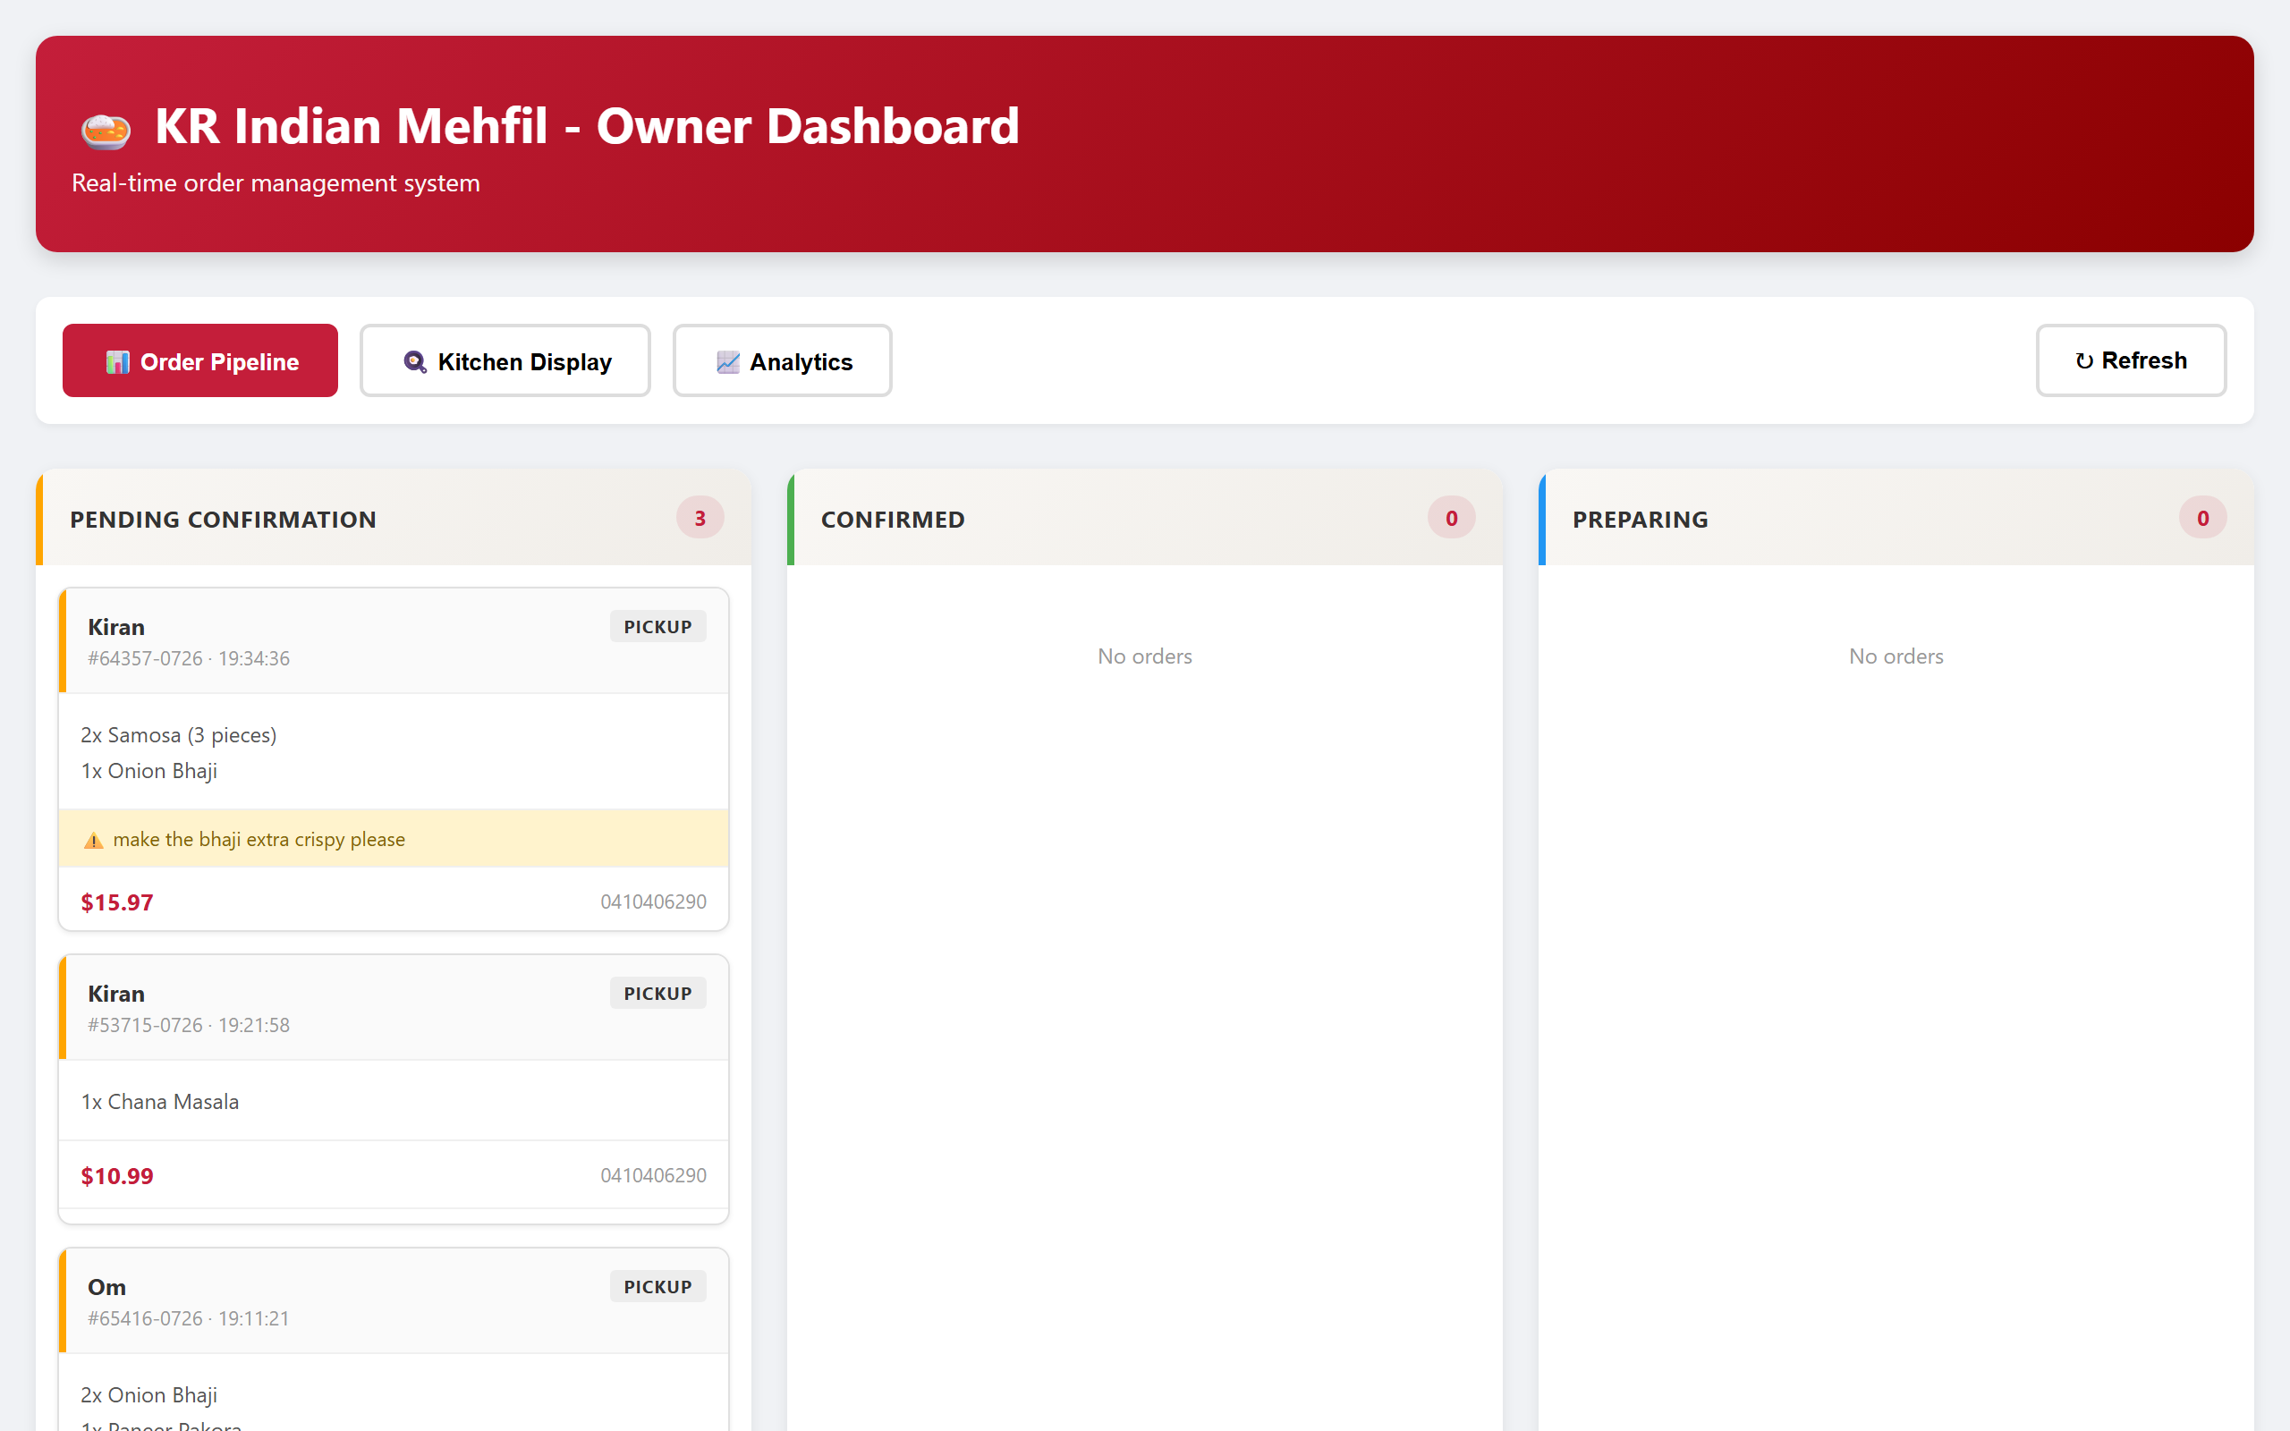Click PICKUP tag on order #53715-0726
This screenshot has width=2290, height=1431.
point(657,994)
